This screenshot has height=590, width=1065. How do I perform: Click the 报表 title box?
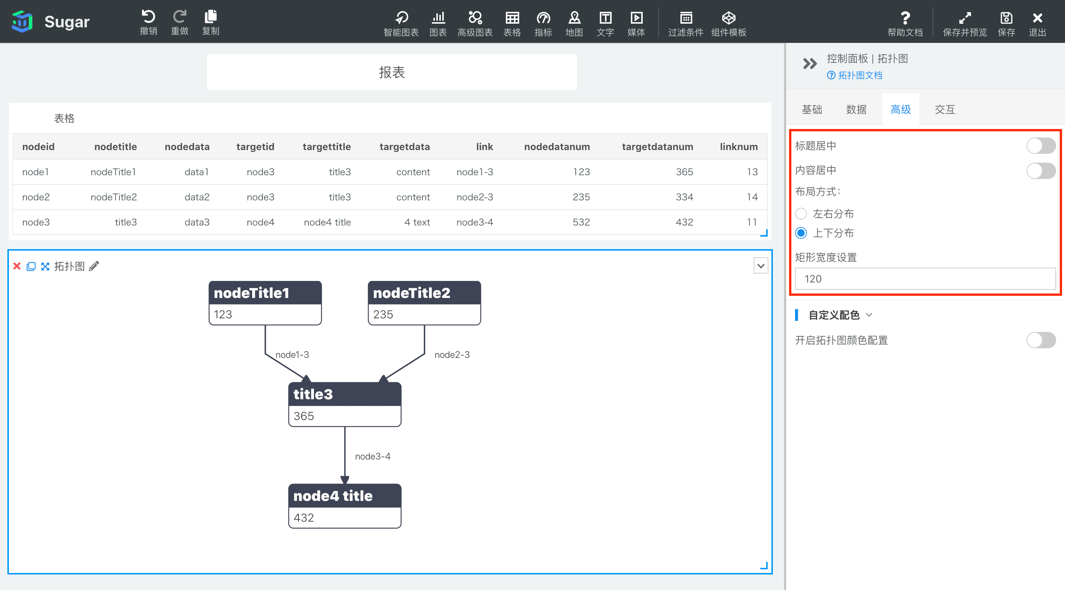coord(392,72)
